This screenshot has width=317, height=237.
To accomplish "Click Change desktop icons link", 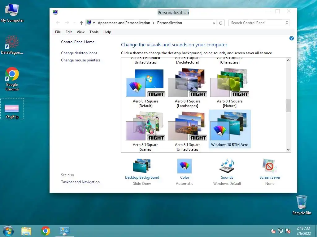I will [79, 53].
